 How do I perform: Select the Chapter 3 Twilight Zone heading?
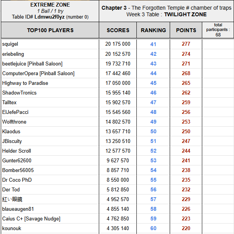(166, 11)
